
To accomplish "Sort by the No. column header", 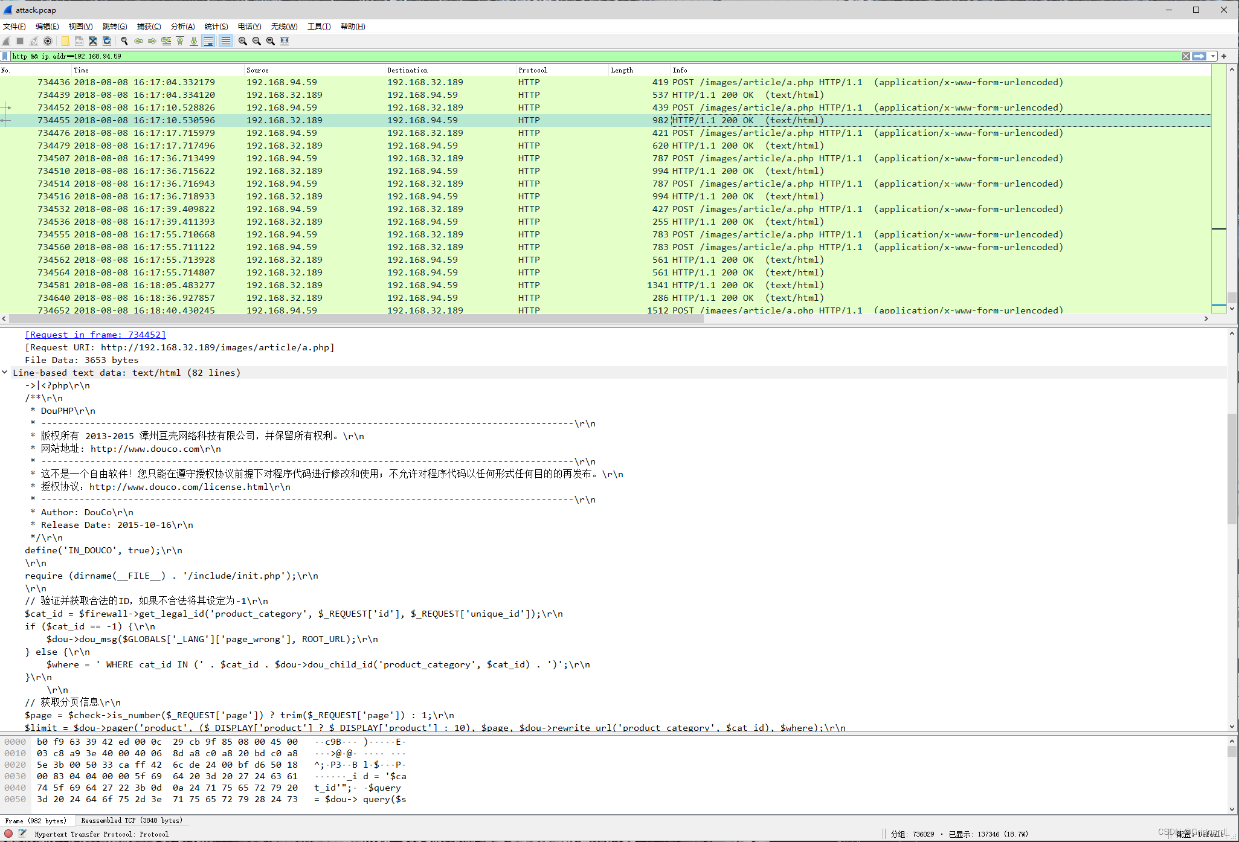I will pyautogui.click(x=36, y=70).
